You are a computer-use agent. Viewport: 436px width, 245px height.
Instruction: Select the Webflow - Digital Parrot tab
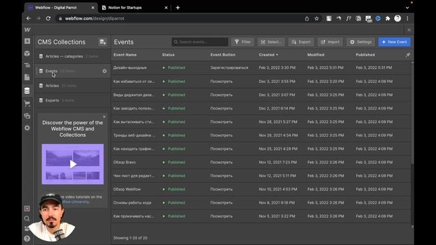pos(61,7)
